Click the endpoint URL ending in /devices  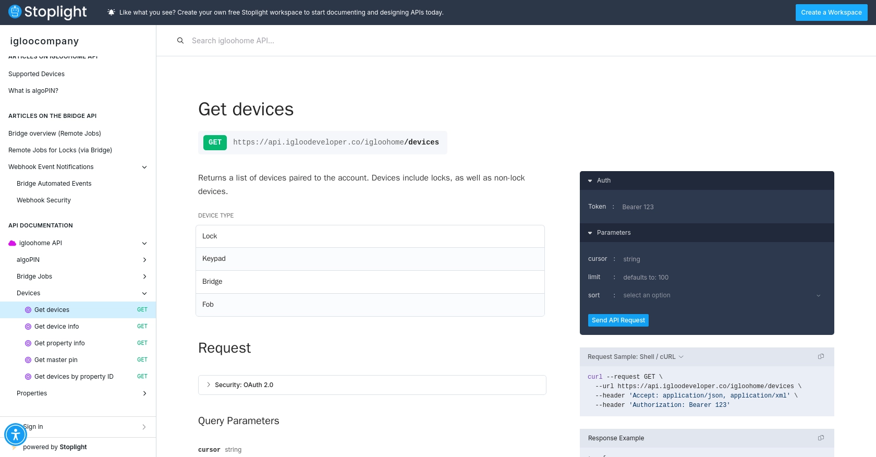(336, 142)
